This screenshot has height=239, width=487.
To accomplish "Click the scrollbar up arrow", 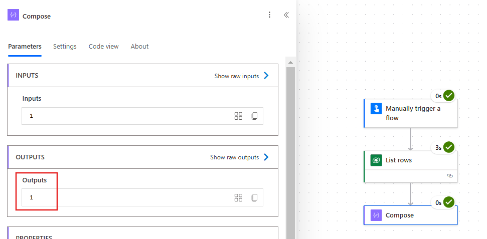I will point(290,63).
